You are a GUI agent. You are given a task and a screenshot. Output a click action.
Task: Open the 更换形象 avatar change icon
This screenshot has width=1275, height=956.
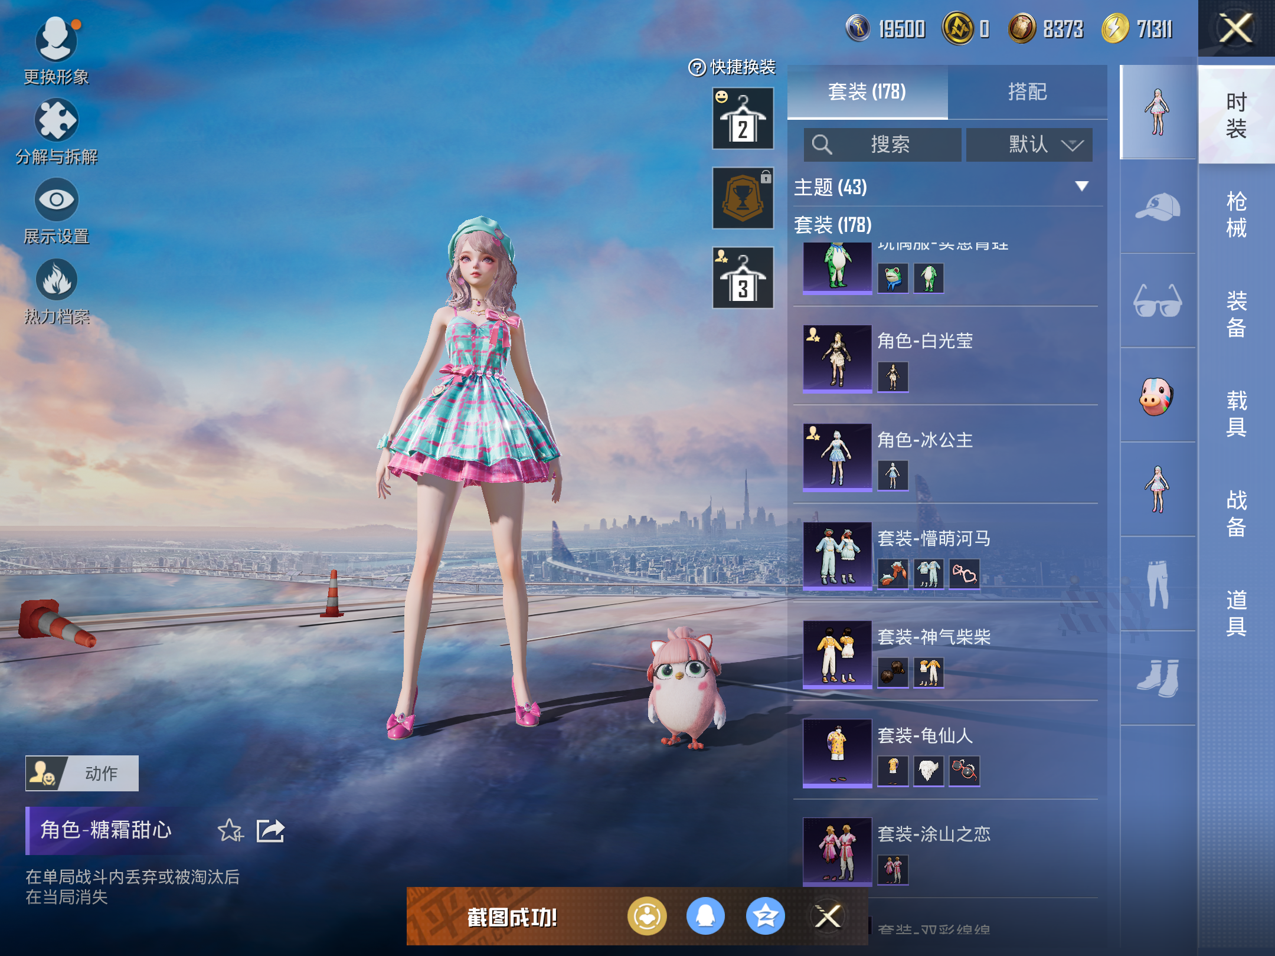point(56,40)
